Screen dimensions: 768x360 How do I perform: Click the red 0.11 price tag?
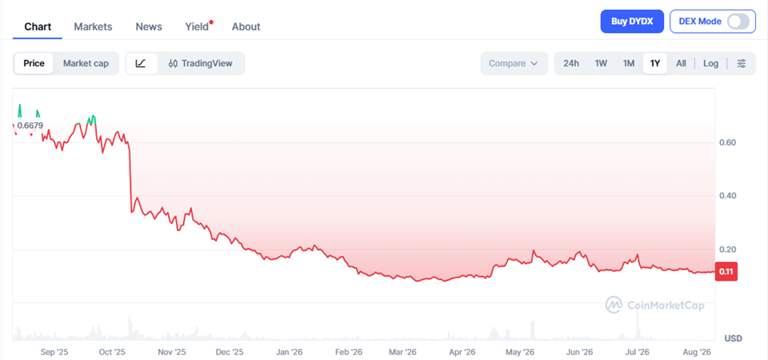[x=727, y=271]
